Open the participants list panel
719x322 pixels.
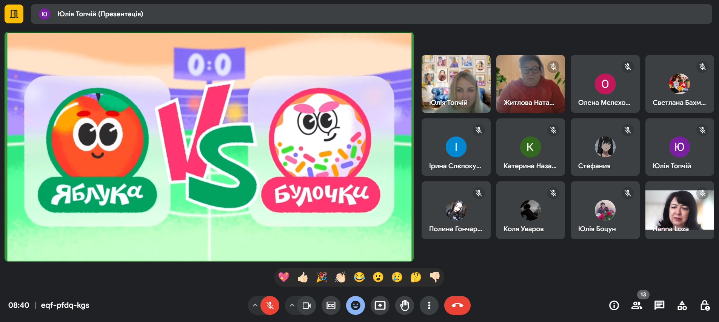click(637, 305)
